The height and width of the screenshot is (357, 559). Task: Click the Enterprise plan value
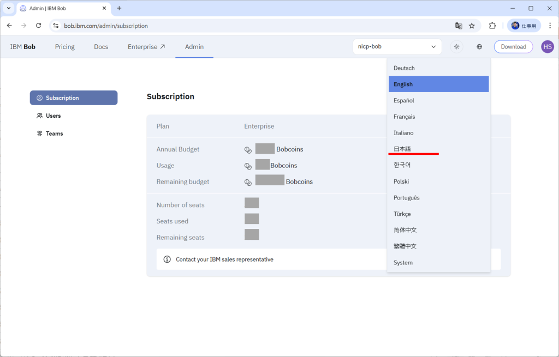tap(259, 126)
